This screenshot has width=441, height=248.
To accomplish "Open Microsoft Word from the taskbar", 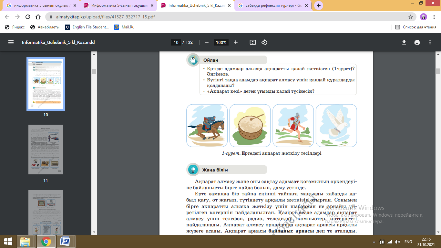I will click(65, 242).
